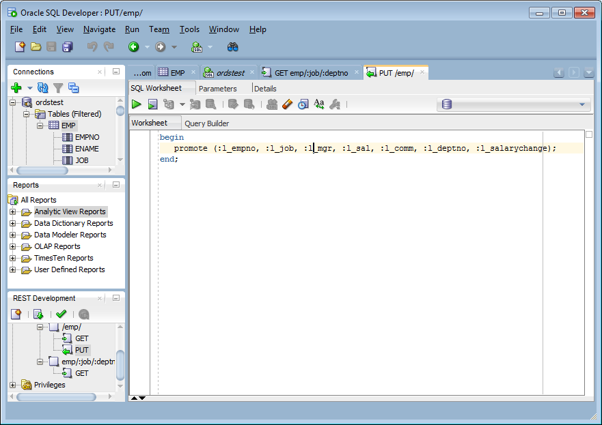This screenshot has height=425, width=602.
Task: Expand the Data Dictionary Reports folder
Action: 13,223
